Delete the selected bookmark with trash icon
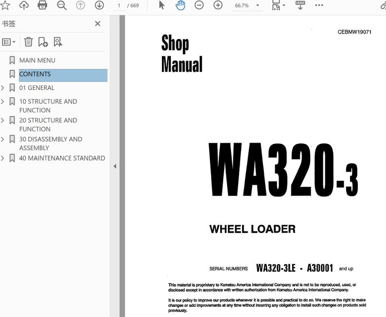Image resolution: width=386 pixels, height=317 pixels. [28, 42]
